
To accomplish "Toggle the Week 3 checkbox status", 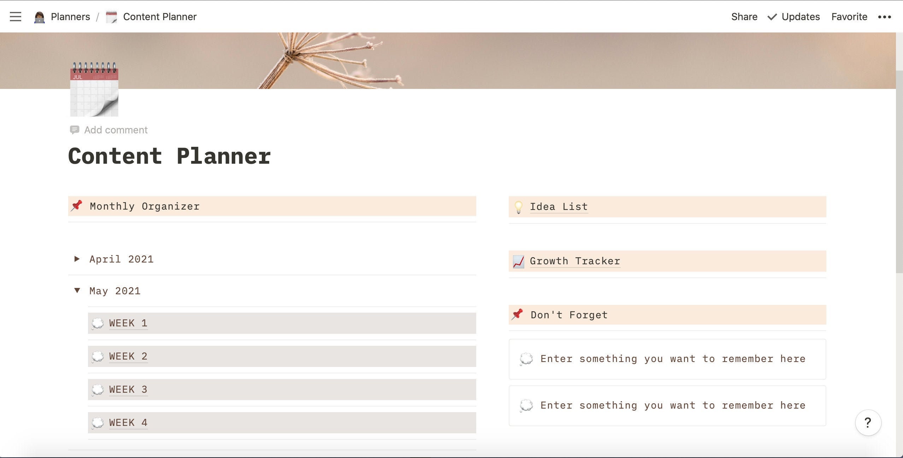I will 98,388.
